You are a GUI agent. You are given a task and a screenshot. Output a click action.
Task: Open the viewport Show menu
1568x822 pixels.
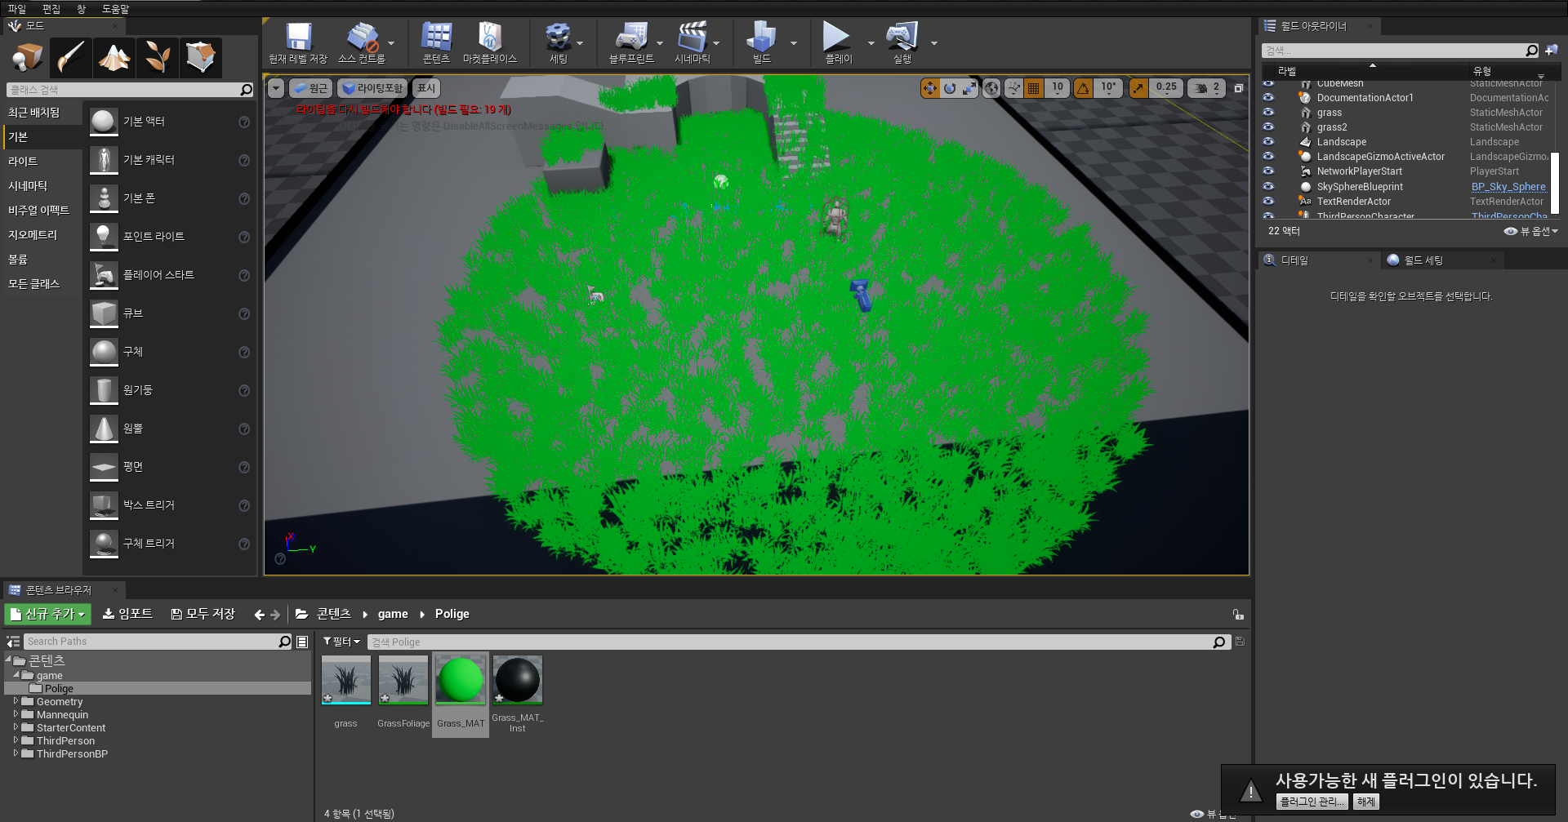pyautogui.click(x=426, y=88)
